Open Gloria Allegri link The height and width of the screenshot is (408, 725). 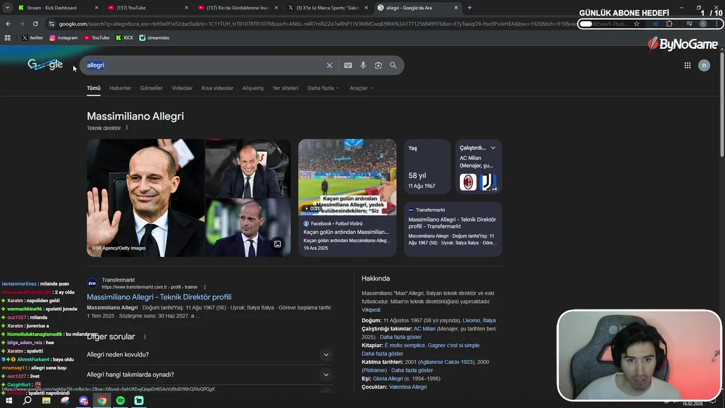pyautogui.click(x=387, y=379)
